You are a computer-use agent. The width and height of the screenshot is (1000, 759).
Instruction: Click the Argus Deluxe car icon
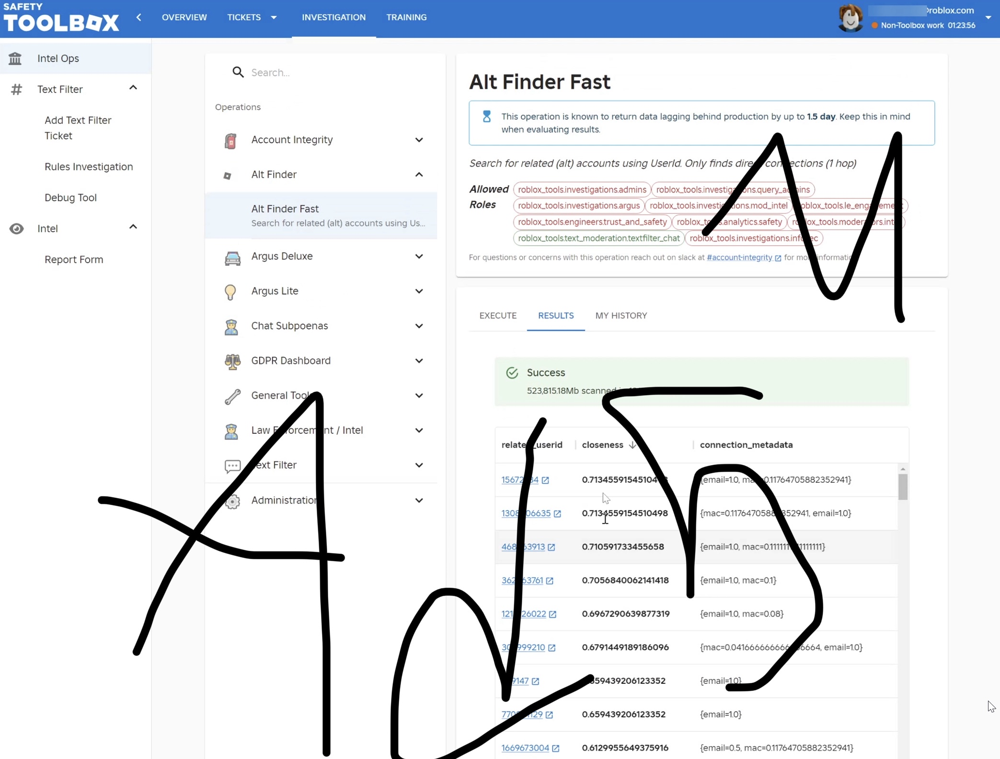(x=232, y=258)
